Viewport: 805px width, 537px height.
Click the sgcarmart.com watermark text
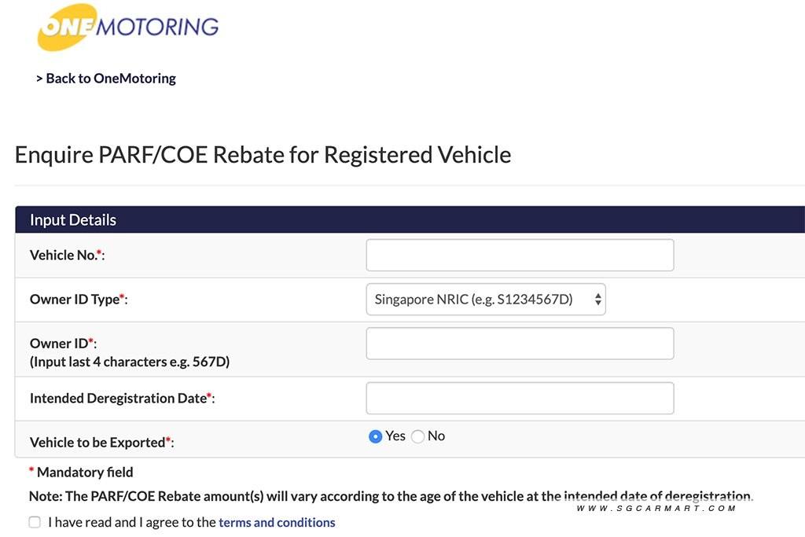[x=656, y=509]
